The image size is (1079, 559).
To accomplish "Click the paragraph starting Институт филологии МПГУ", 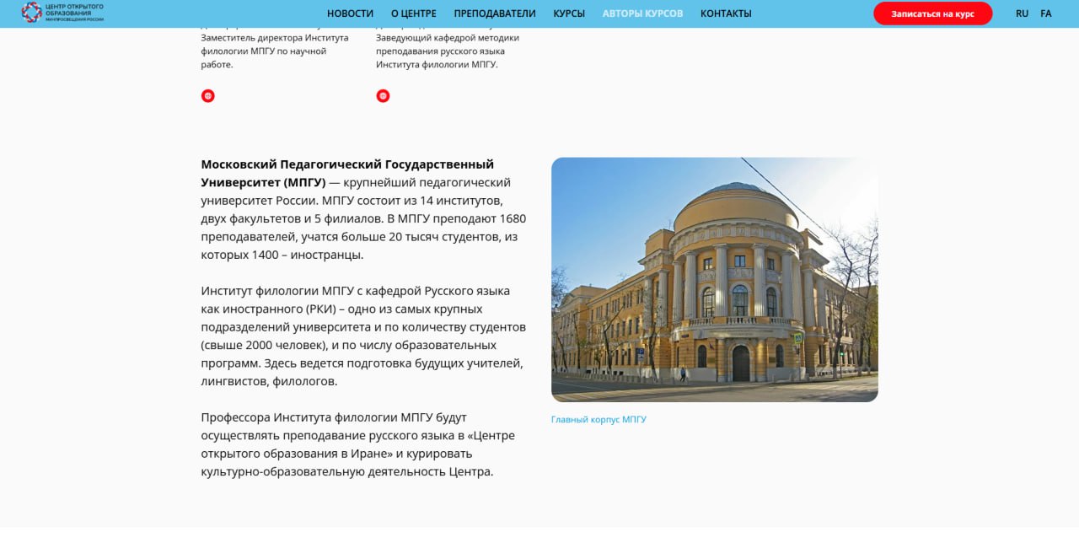I will (363, 336).
